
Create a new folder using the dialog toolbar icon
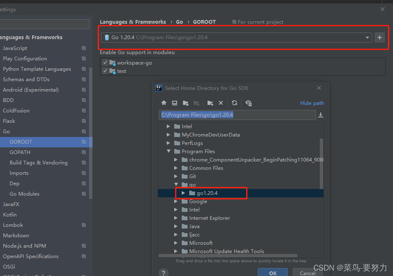coord(210,103)
